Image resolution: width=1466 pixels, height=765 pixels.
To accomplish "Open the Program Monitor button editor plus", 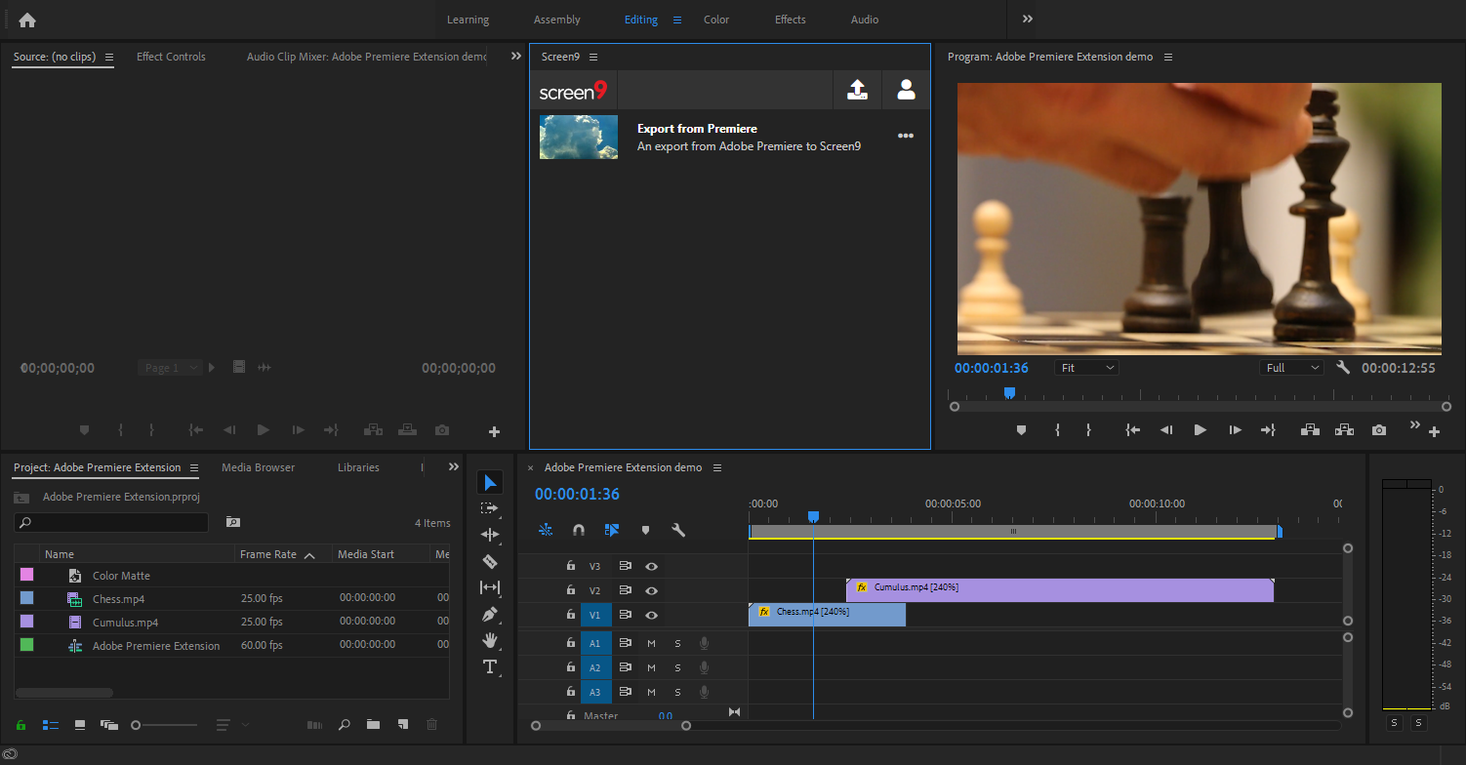I will coord(1434,432).
